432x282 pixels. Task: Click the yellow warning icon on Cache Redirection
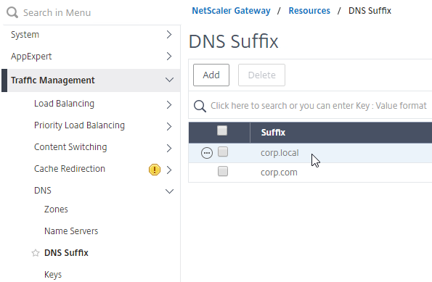tap(155, 170)
